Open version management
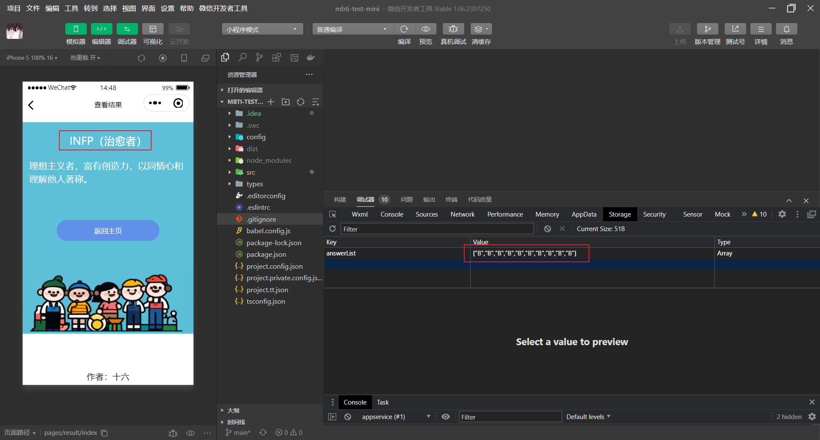The image size is (820, 440). click(x=707, y=29)
